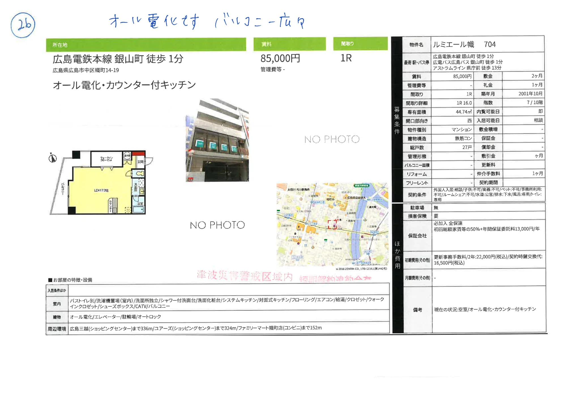Viewport: 582px width, 412px height.
Task: Click the NO PHOTO placeholder beside building photo
Action: pos(332,139)
